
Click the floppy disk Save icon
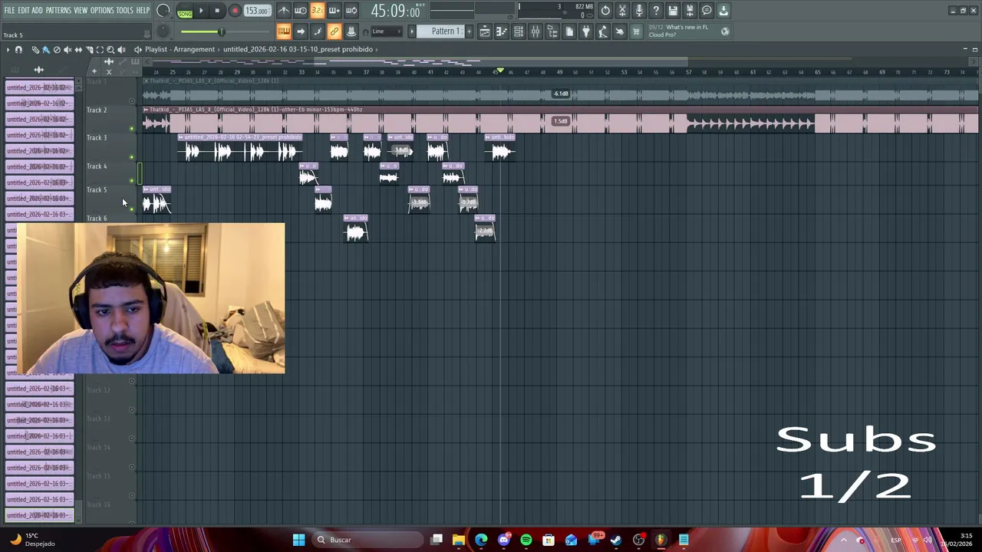(673, 11)
